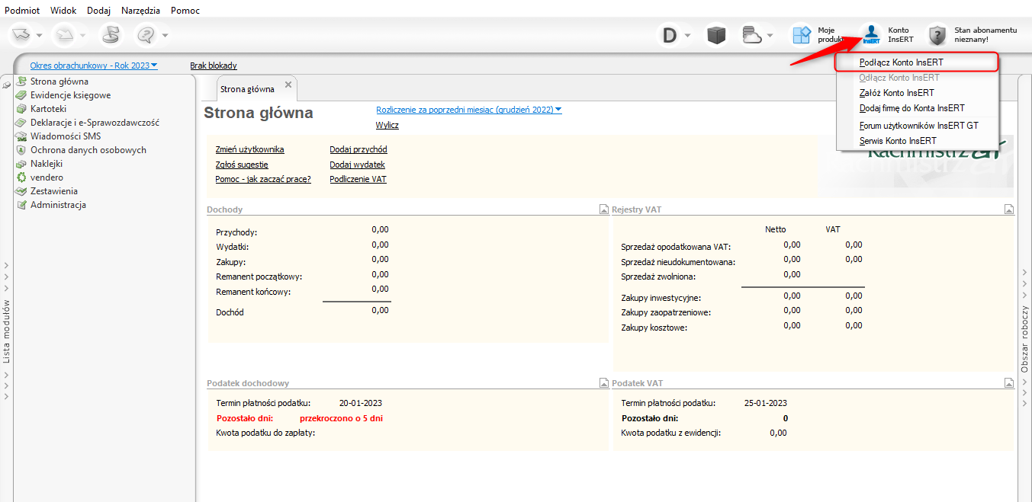This screenshot has height=502, width=1032.
Task: Open dropdown arrow next to cloud icon
Action: (770, 35)
